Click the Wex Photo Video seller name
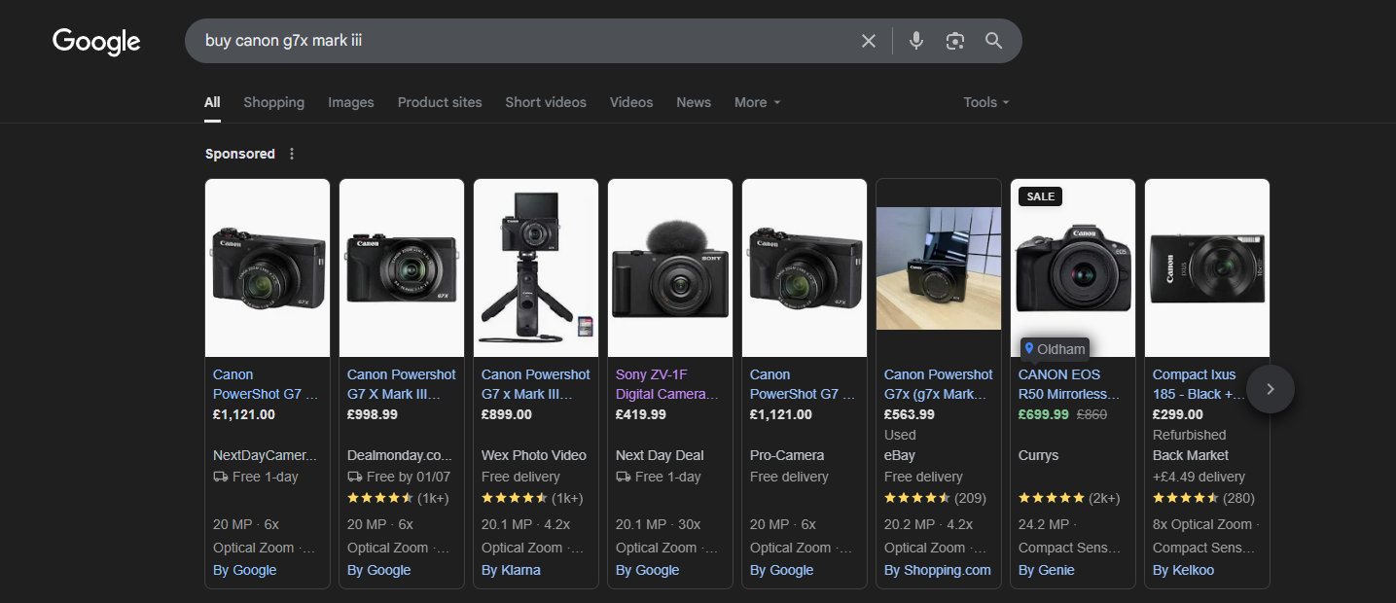The width and height of the screenshot is (1396, 603). pos(534,455)
